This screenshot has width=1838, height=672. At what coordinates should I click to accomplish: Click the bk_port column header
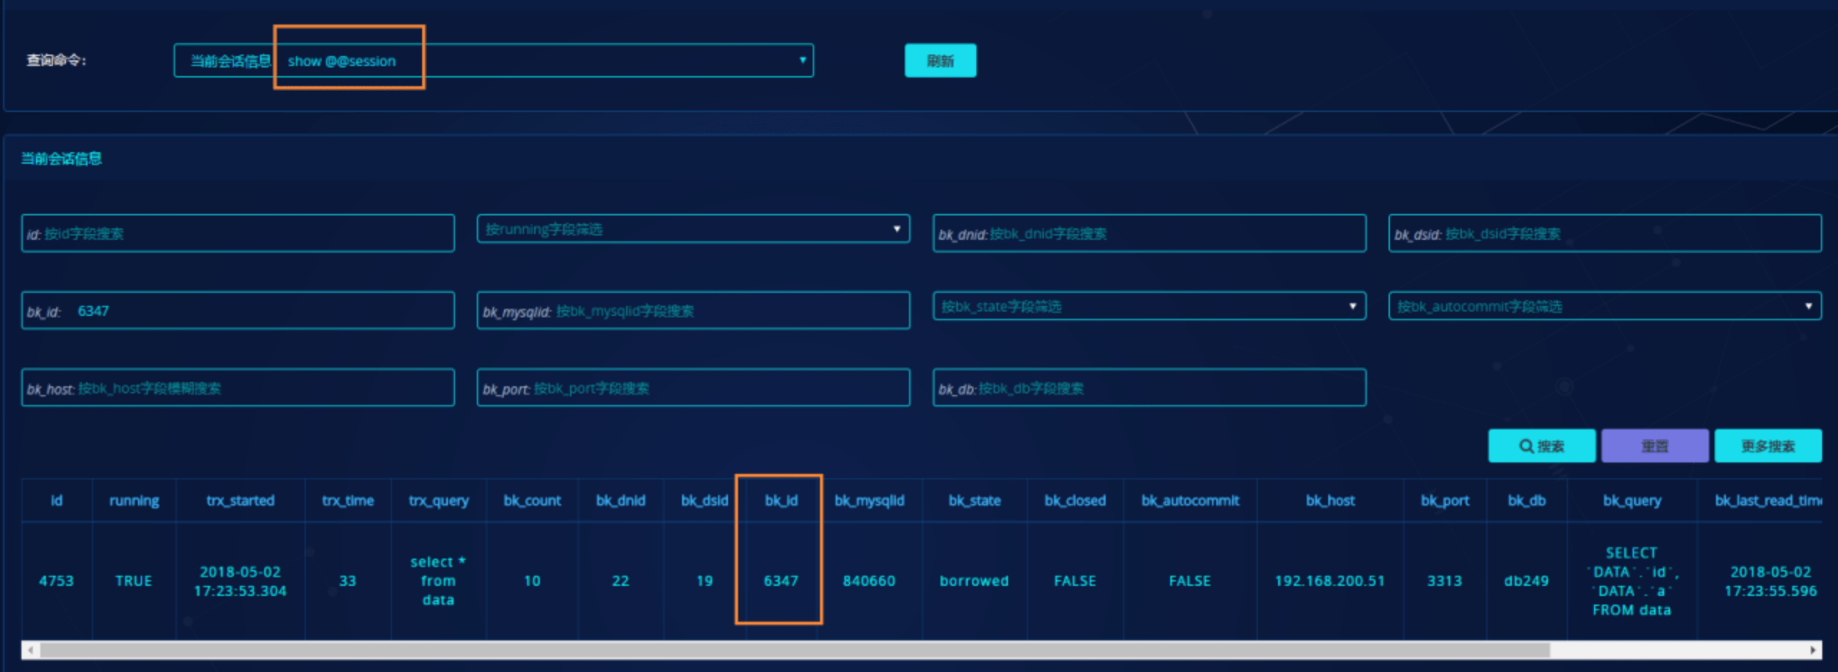click(1445, 501)
